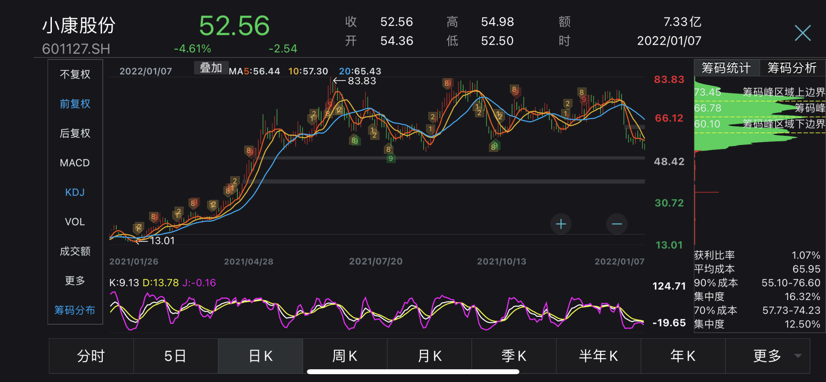The image size is (826, 382).
Task: Display 筹码分布 chip distribution panel
Action: coord(75,310)
